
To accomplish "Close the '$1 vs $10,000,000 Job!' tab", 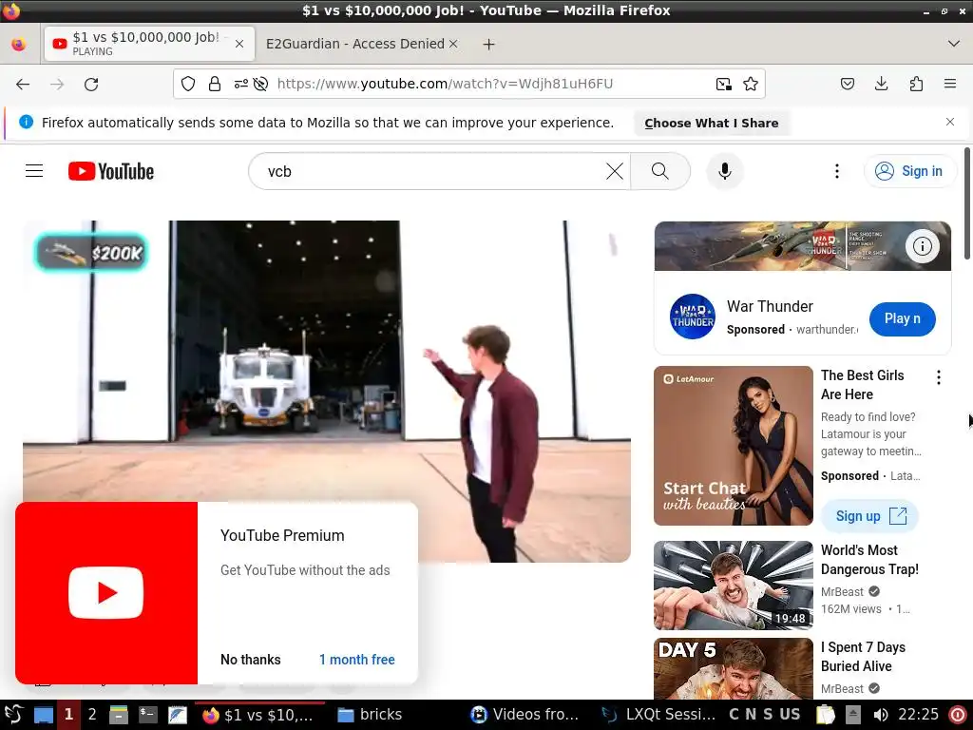I will point(239,44).
